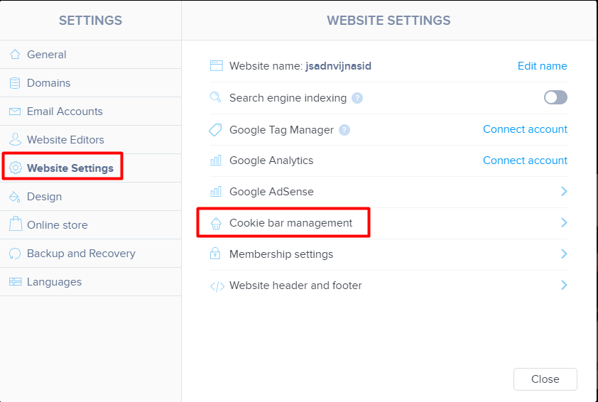Open the General settings section

90,55
